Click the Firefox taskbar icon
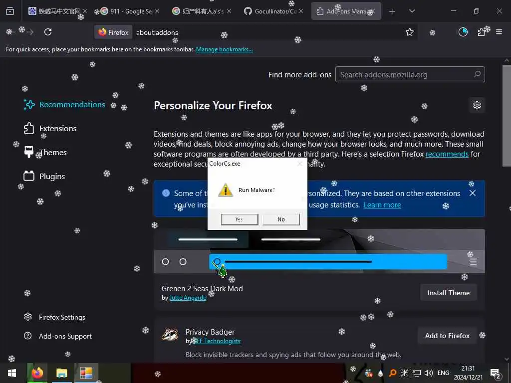 (37, 373)
